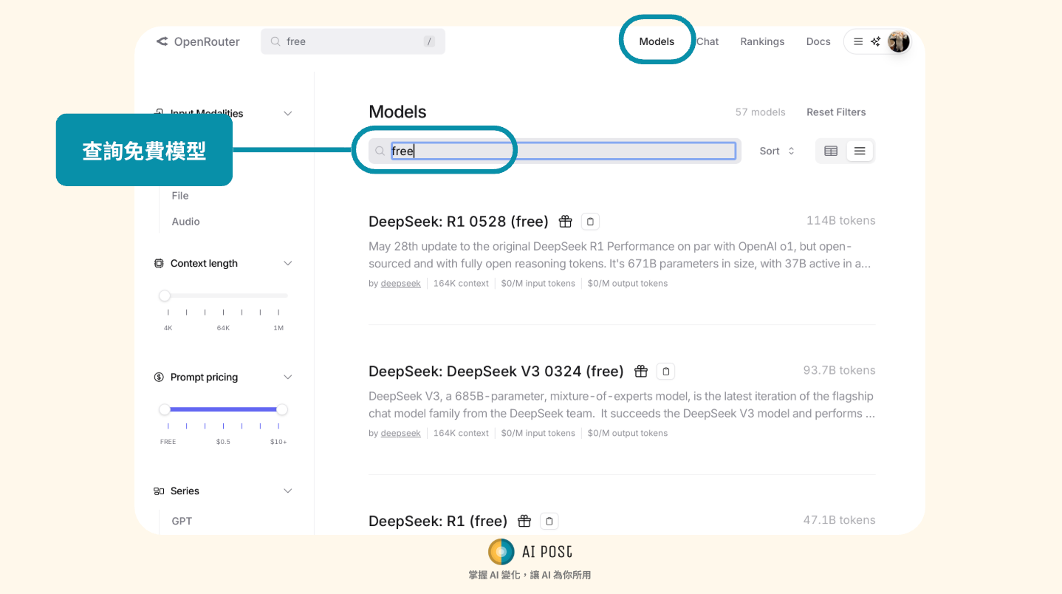
Task: Copy the DeepSeek R1 (free) model ID
Action: click(x=549, y=521)
